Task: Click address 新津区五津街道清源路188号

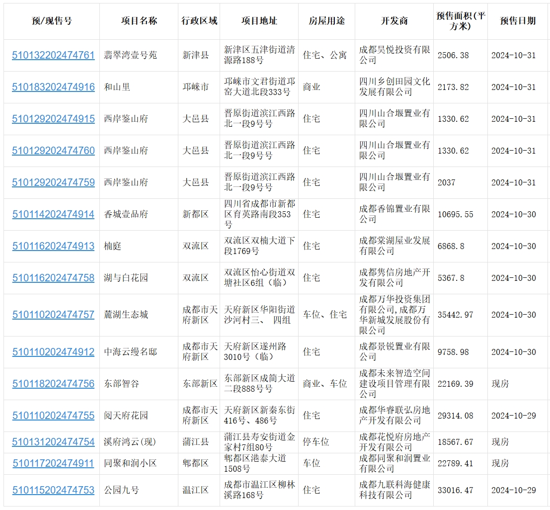Action: click(259, 55)
